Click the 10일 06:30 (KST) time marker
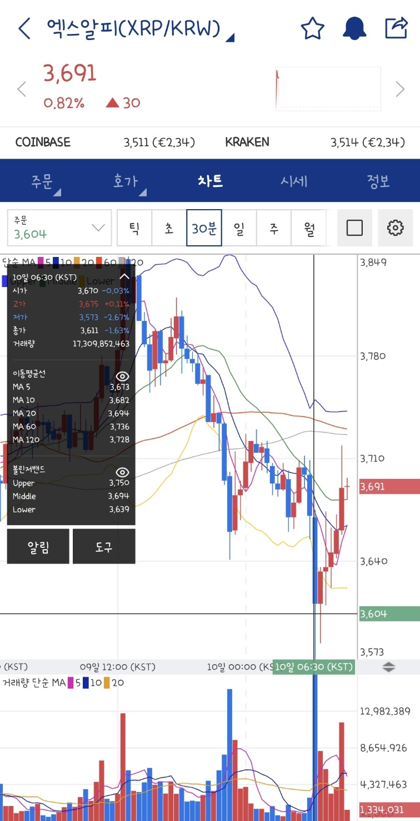The width and height of the screenshot is (420, 821). tap(314, 667)
